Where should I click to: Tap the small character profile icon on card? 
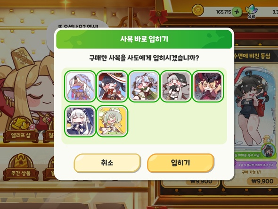(x=269, y=150)
